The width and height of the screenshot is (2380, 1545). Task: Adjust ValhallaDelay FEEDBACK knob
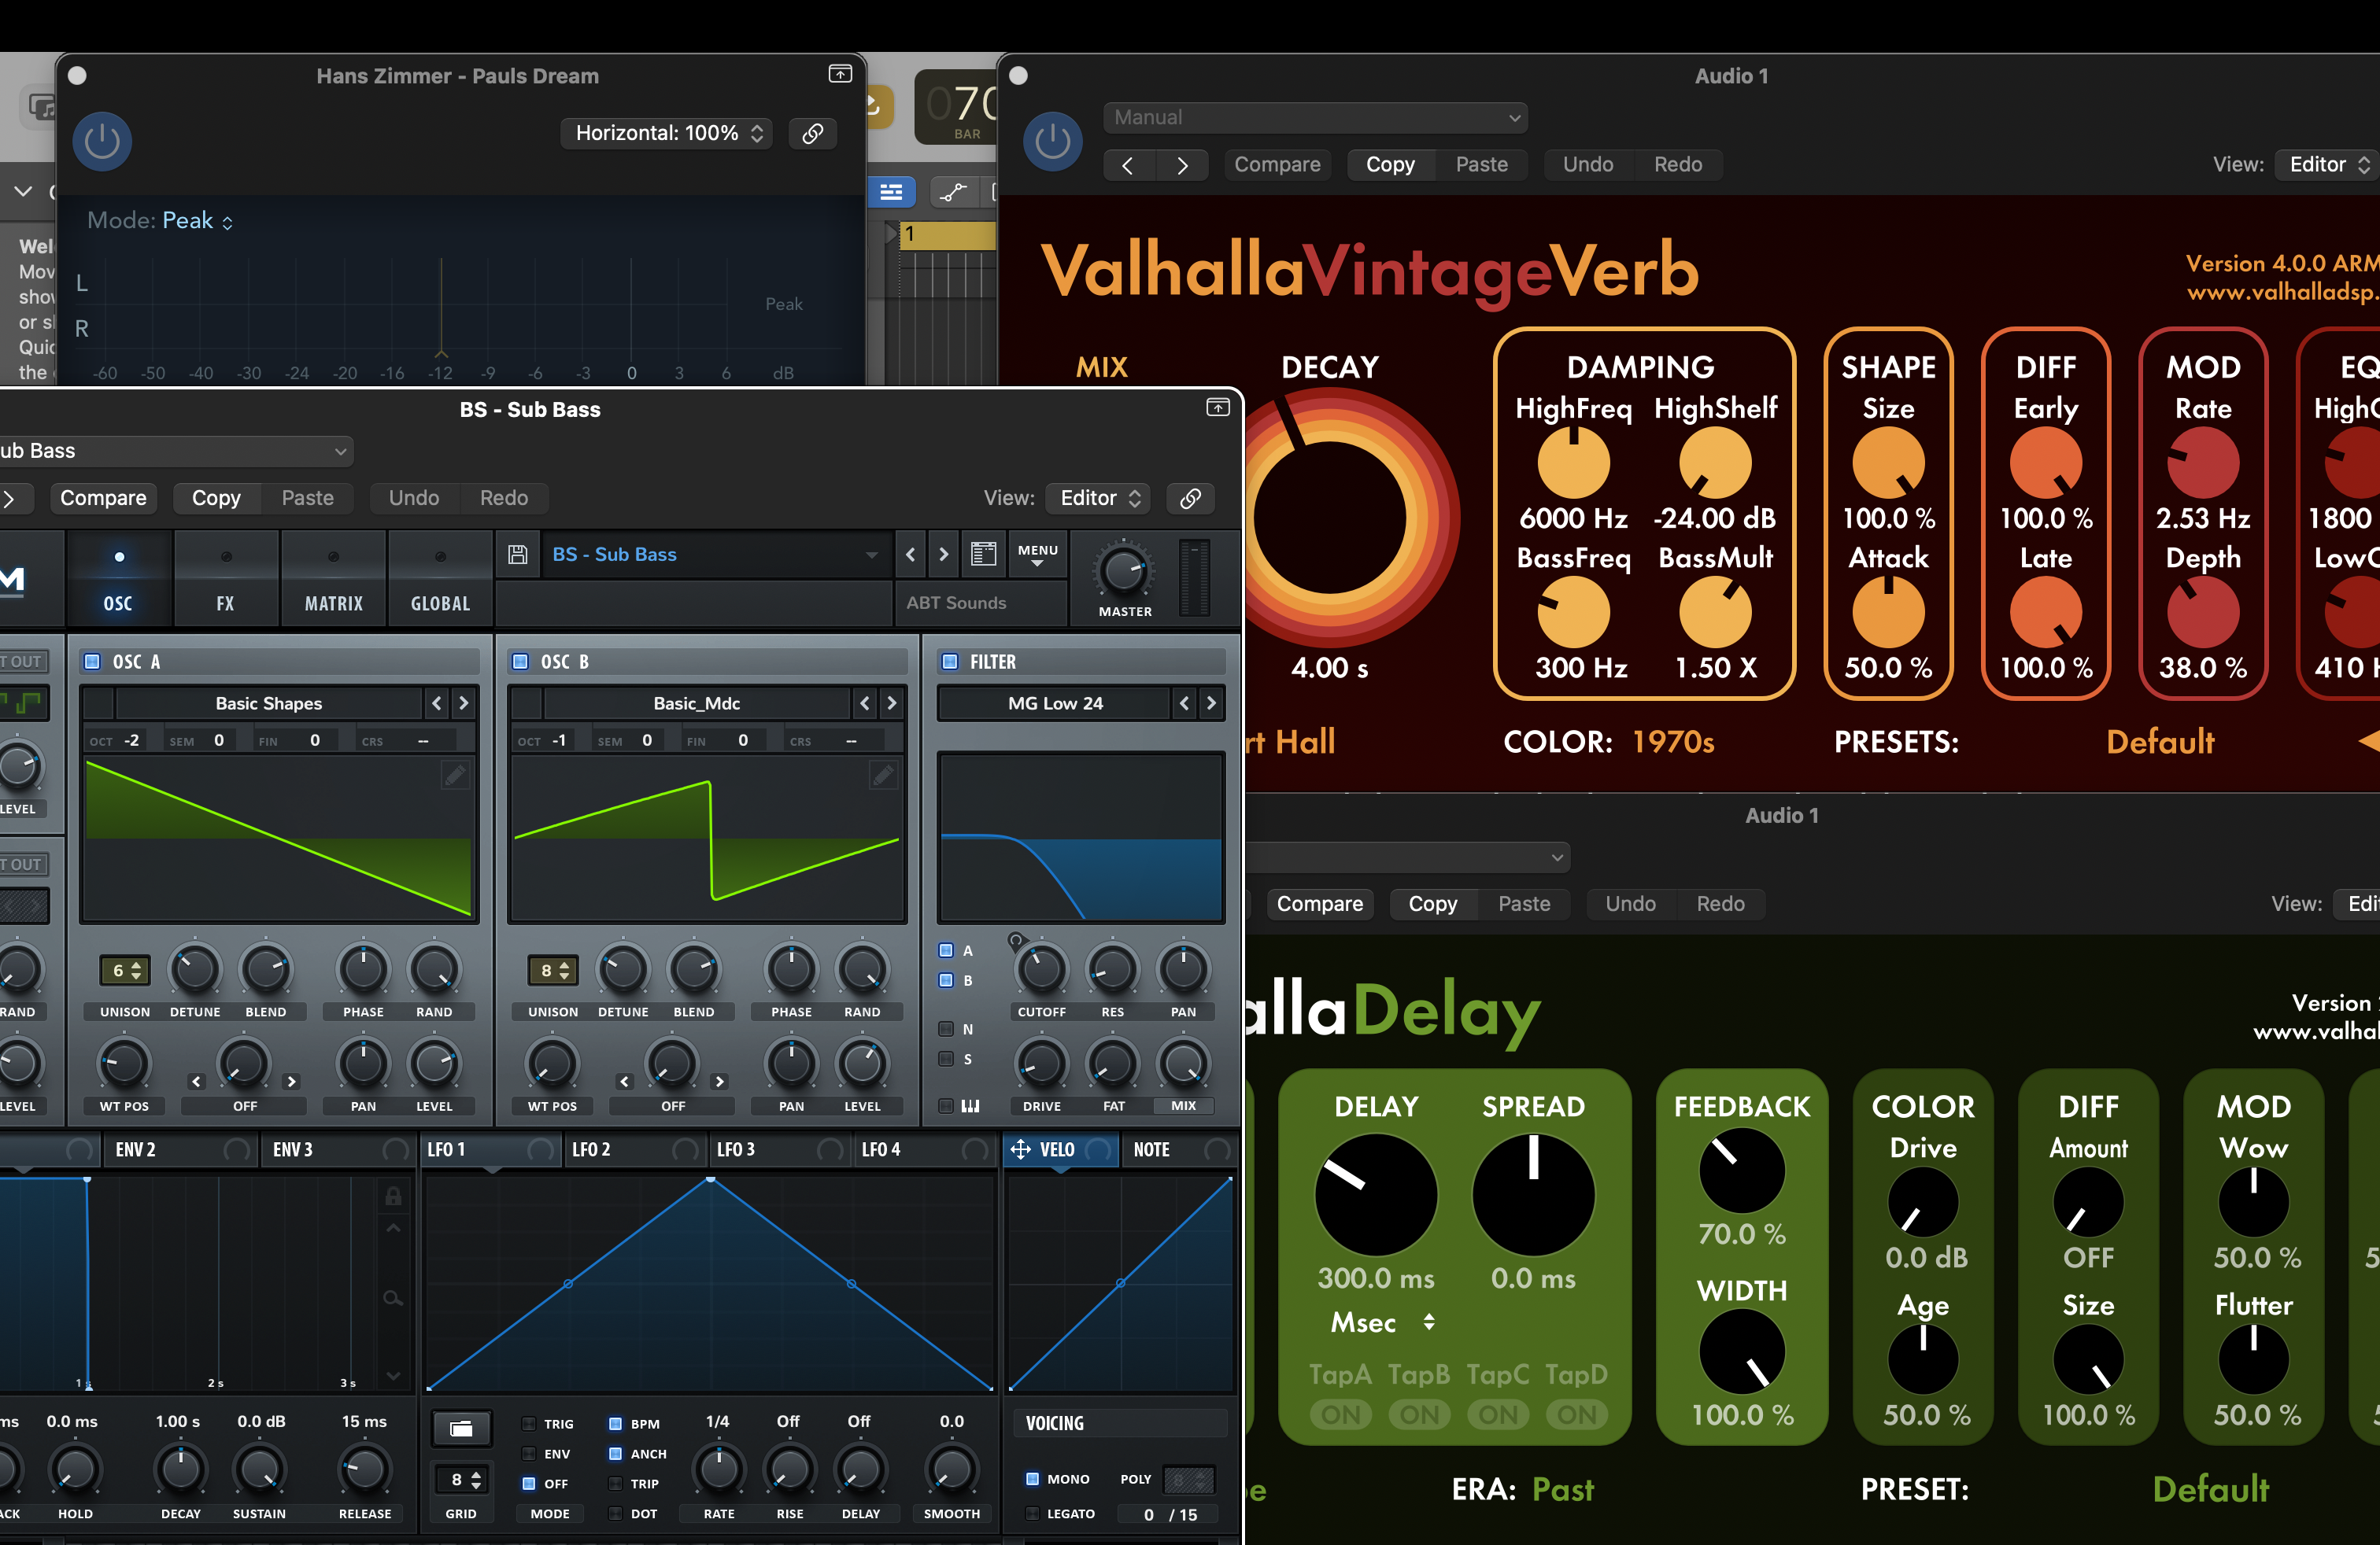coord(1741,1171)
